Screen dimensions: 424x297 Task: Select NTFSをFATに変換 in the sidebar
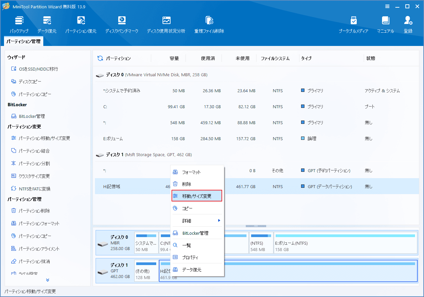point(31,189)
